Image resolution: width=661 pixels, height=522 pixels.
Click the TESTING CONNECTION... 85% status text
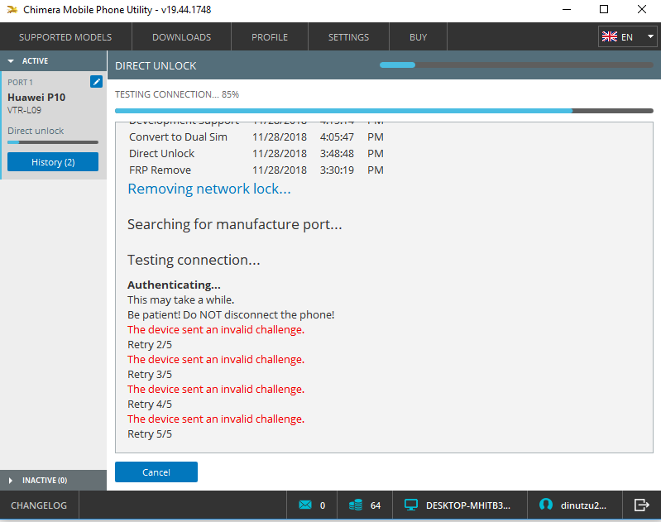click(177, 94)
